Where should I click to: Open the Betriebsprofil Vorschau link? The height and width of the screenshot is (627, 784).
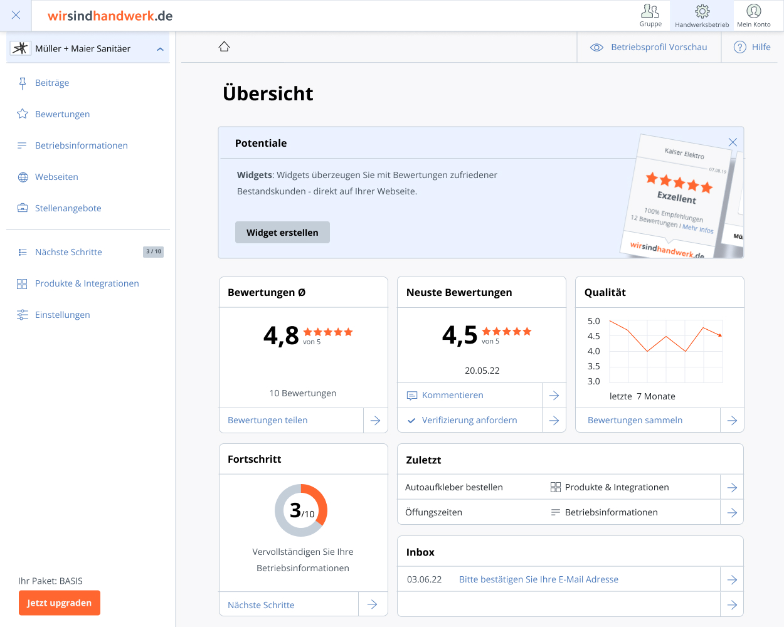tap(659, 47)
